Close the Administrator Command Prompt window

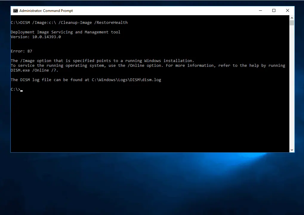coord(288,11)
